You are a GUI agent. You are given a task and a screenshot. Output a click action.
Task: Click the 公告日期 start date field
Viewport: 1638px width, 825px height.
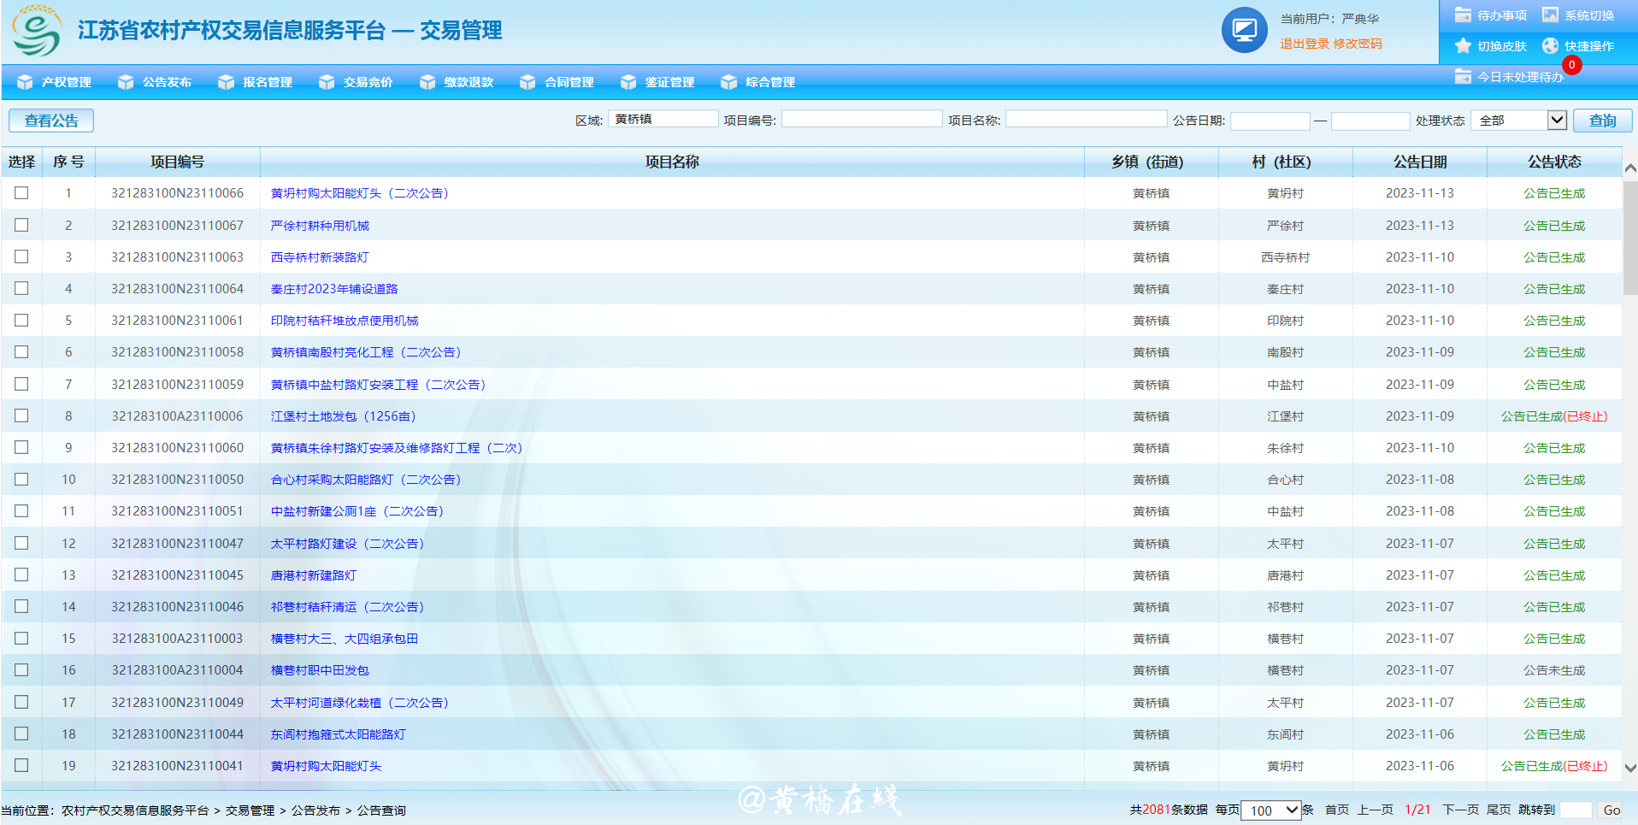(1270, 121)
